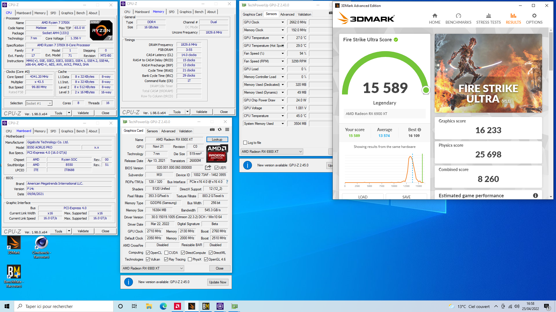
Task: Open 3DMark desktop shortcut
Action: point(14,245)
